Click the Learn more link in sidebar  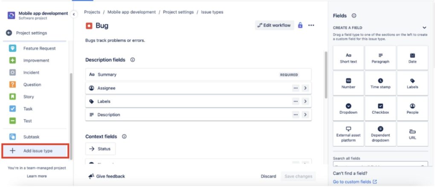coord(37,176)
